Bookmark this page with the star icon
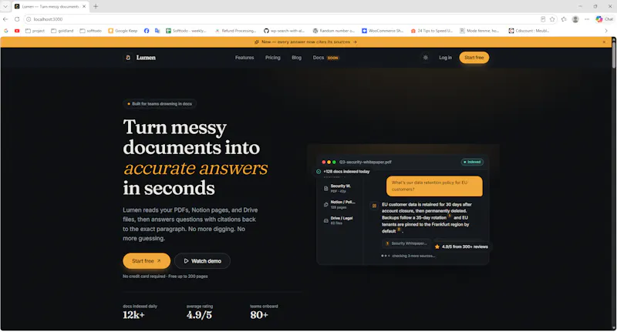 (x=552, y=19)
